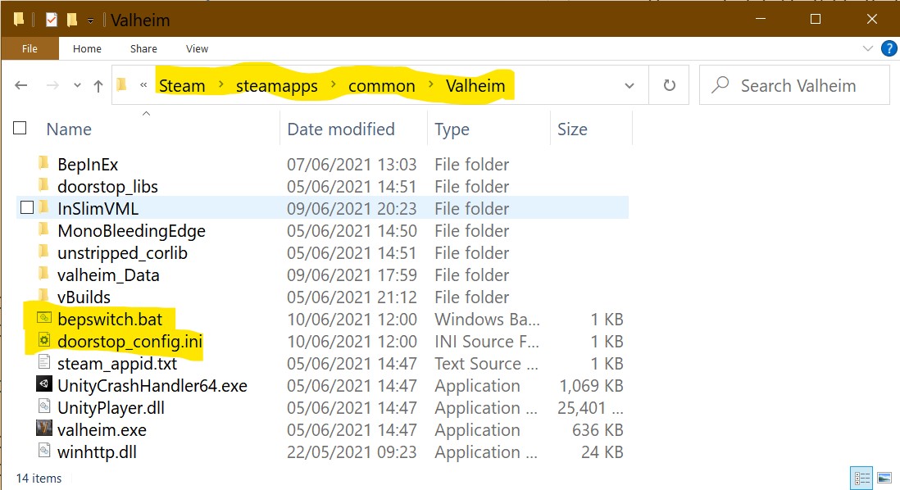Expand hidden parent folders in breadcrumb

pyautogui.click(x=143, y=85)
